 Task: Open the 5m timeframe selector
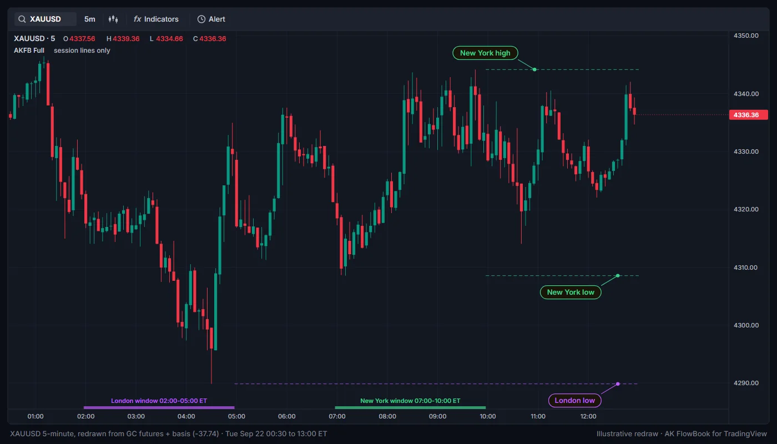click(x=90, y=19)
